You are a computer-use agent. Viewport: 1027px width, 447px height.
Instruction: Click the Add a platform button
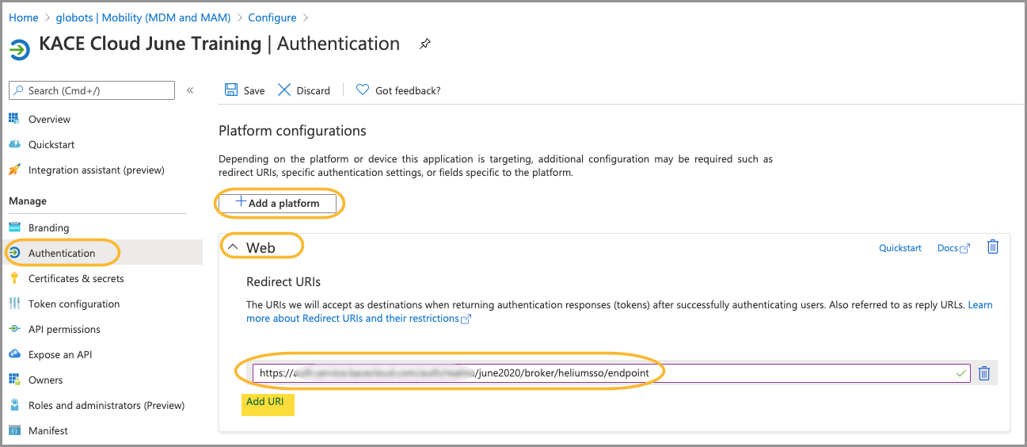pos(277,204)
